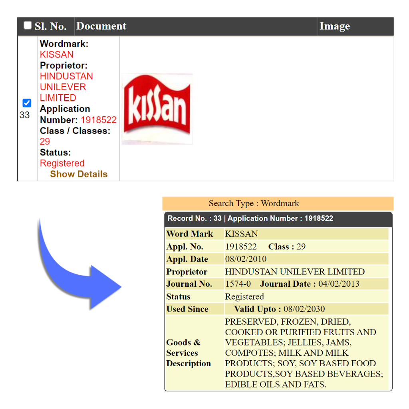Click the red class number 29

pos(45,142)
